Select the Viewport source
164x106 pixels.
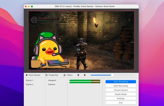coord(52,80)
